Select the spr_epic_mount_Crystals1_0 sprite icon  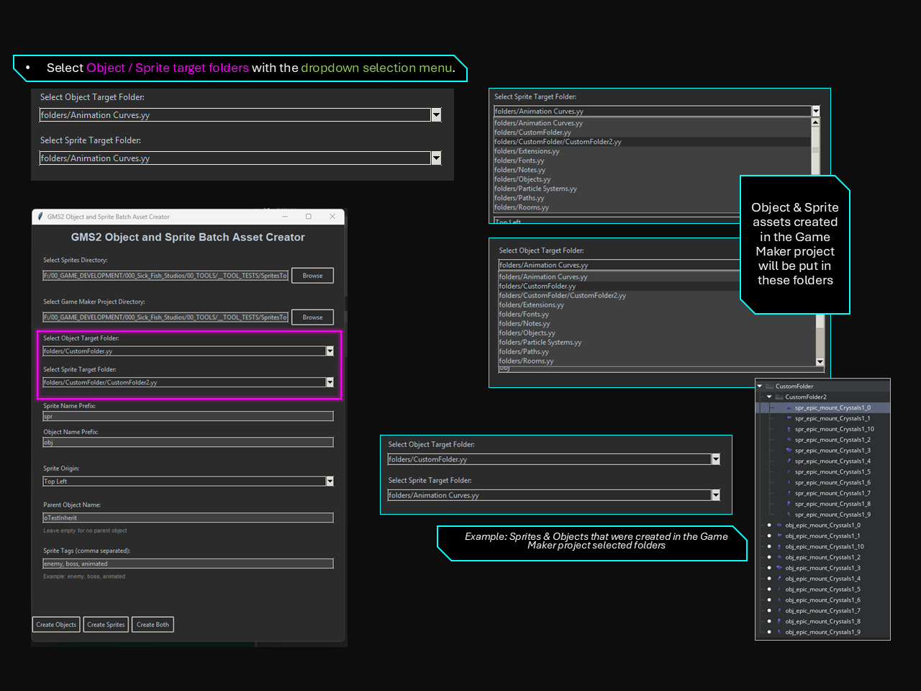pos(789,408)
